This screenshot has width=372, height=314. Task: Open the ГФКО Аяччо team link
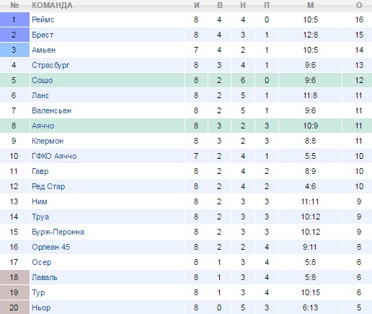(x=54, y=156)
